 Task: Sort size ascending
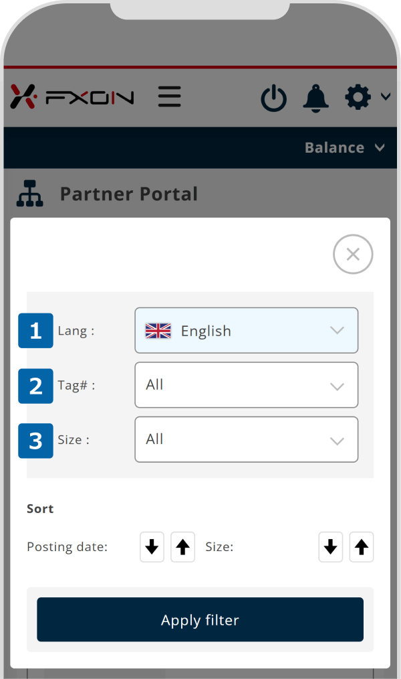pyautogui.click(x=362, y=547)
